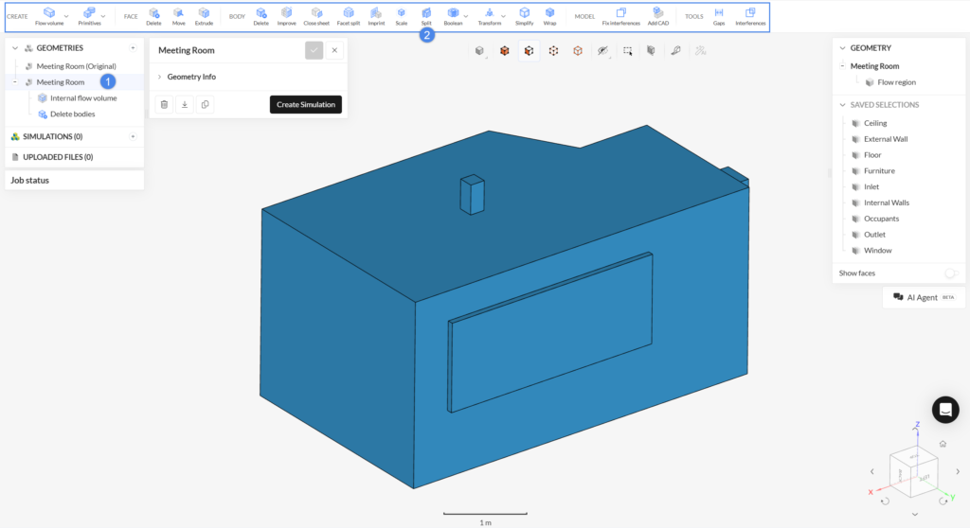Switch to volume selection mode icon

click(x=504, y=51)
